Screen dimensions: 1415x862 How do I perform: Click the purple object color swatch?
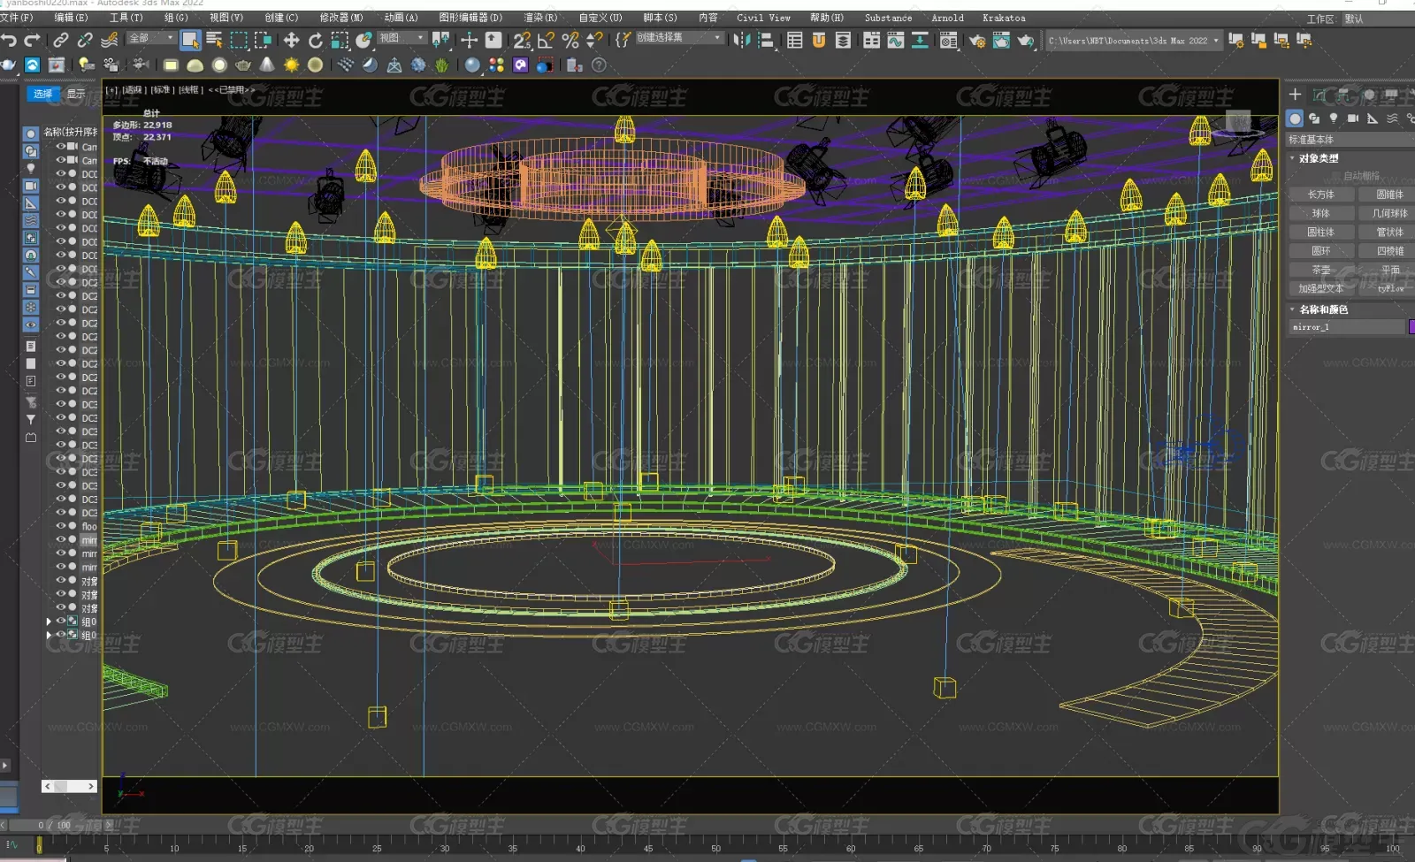coord(1411,327)
